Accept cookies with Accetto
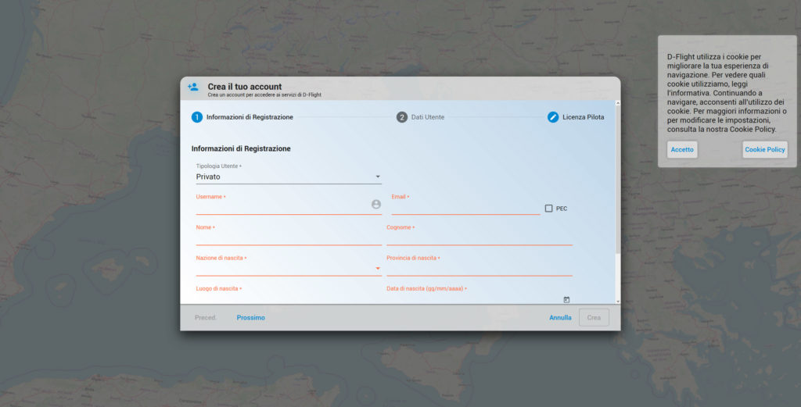 (682, 149)
